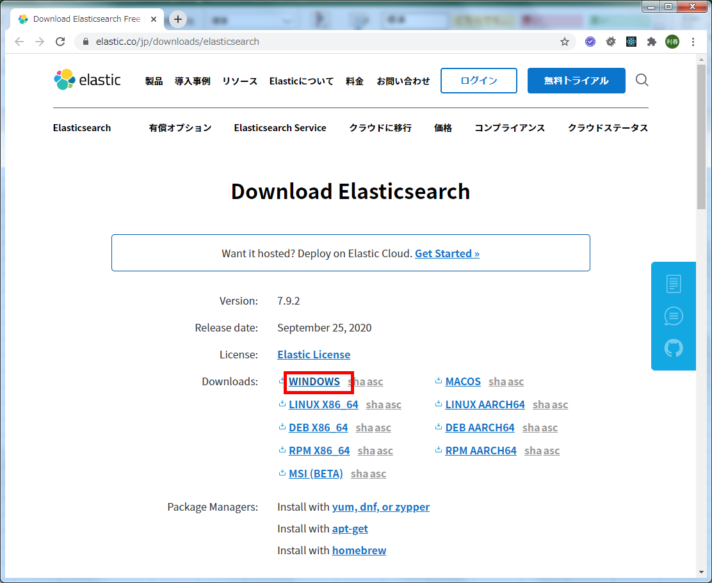The image size is (712, 583).
Task: Click the GitHub icon in side panel
Action: click(674, 348)
